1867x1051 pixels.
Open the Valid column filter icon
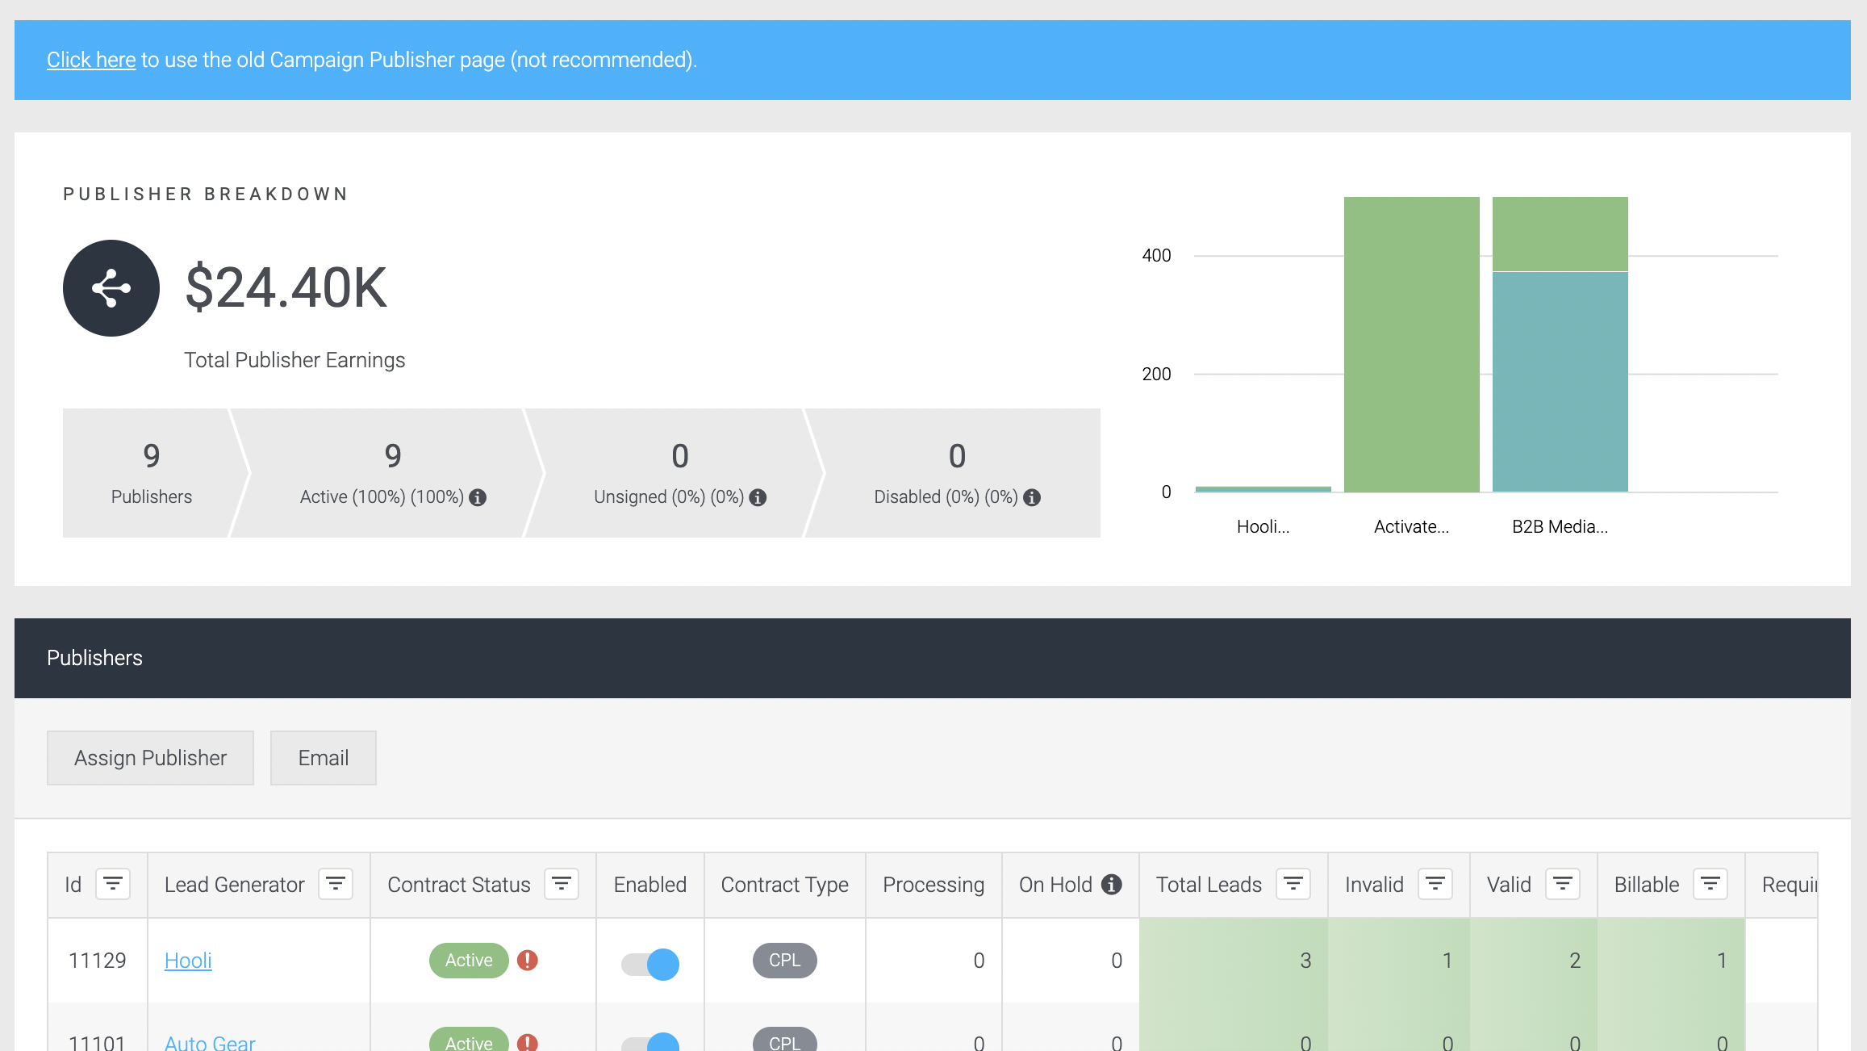pos(1563,884)
